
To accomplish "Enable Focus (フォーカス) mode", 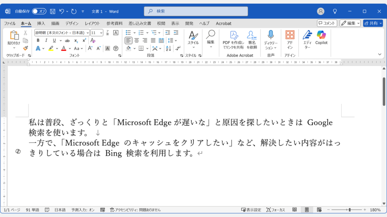I will [276, 210].
